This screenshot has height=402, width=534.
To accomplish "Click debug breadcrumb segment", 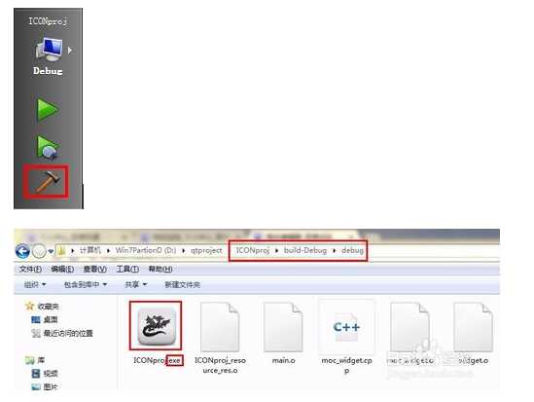I will click(x=352, y=250).
